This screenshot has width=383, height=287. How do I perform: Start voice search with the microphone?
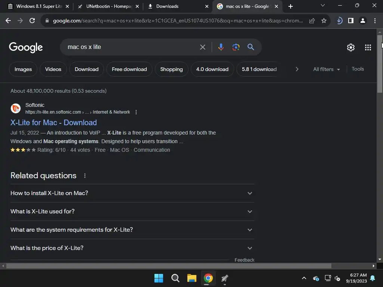click(x=221, y=47)
